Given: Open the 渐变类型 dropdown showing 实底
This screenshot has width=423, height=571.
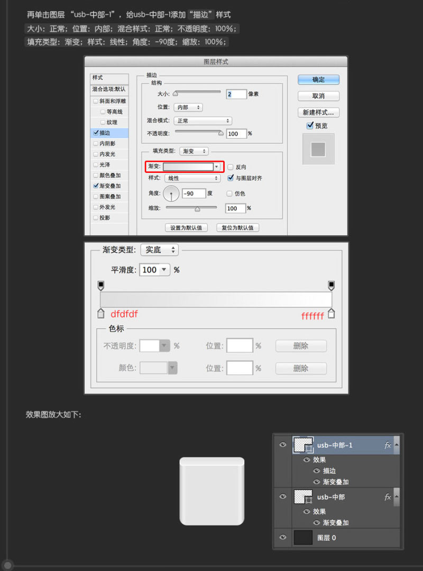Looking at the screenshot, I should [159, 250].
